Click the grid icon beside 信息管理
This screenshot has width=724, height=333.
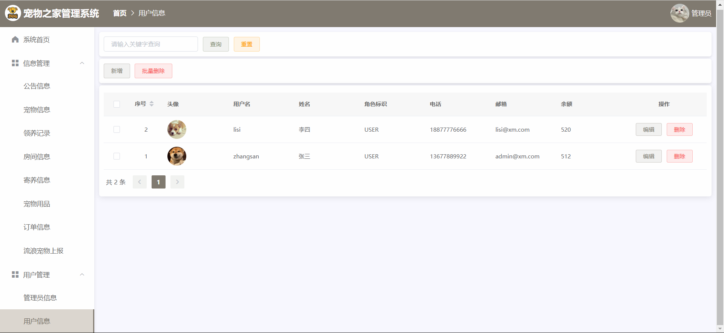(x=15, y=63)
